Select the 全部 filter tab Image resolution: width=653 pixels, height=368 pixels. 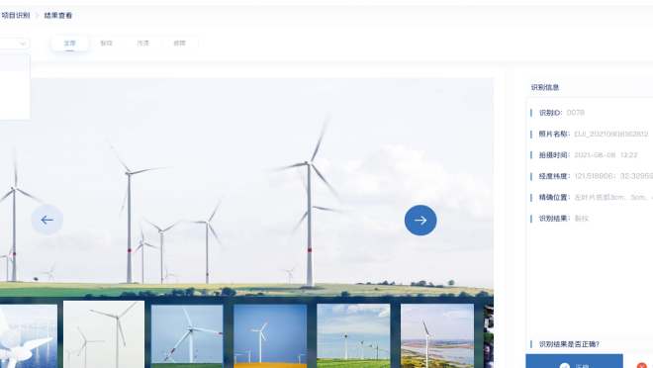pyautogui.click(x=70, y=43)
